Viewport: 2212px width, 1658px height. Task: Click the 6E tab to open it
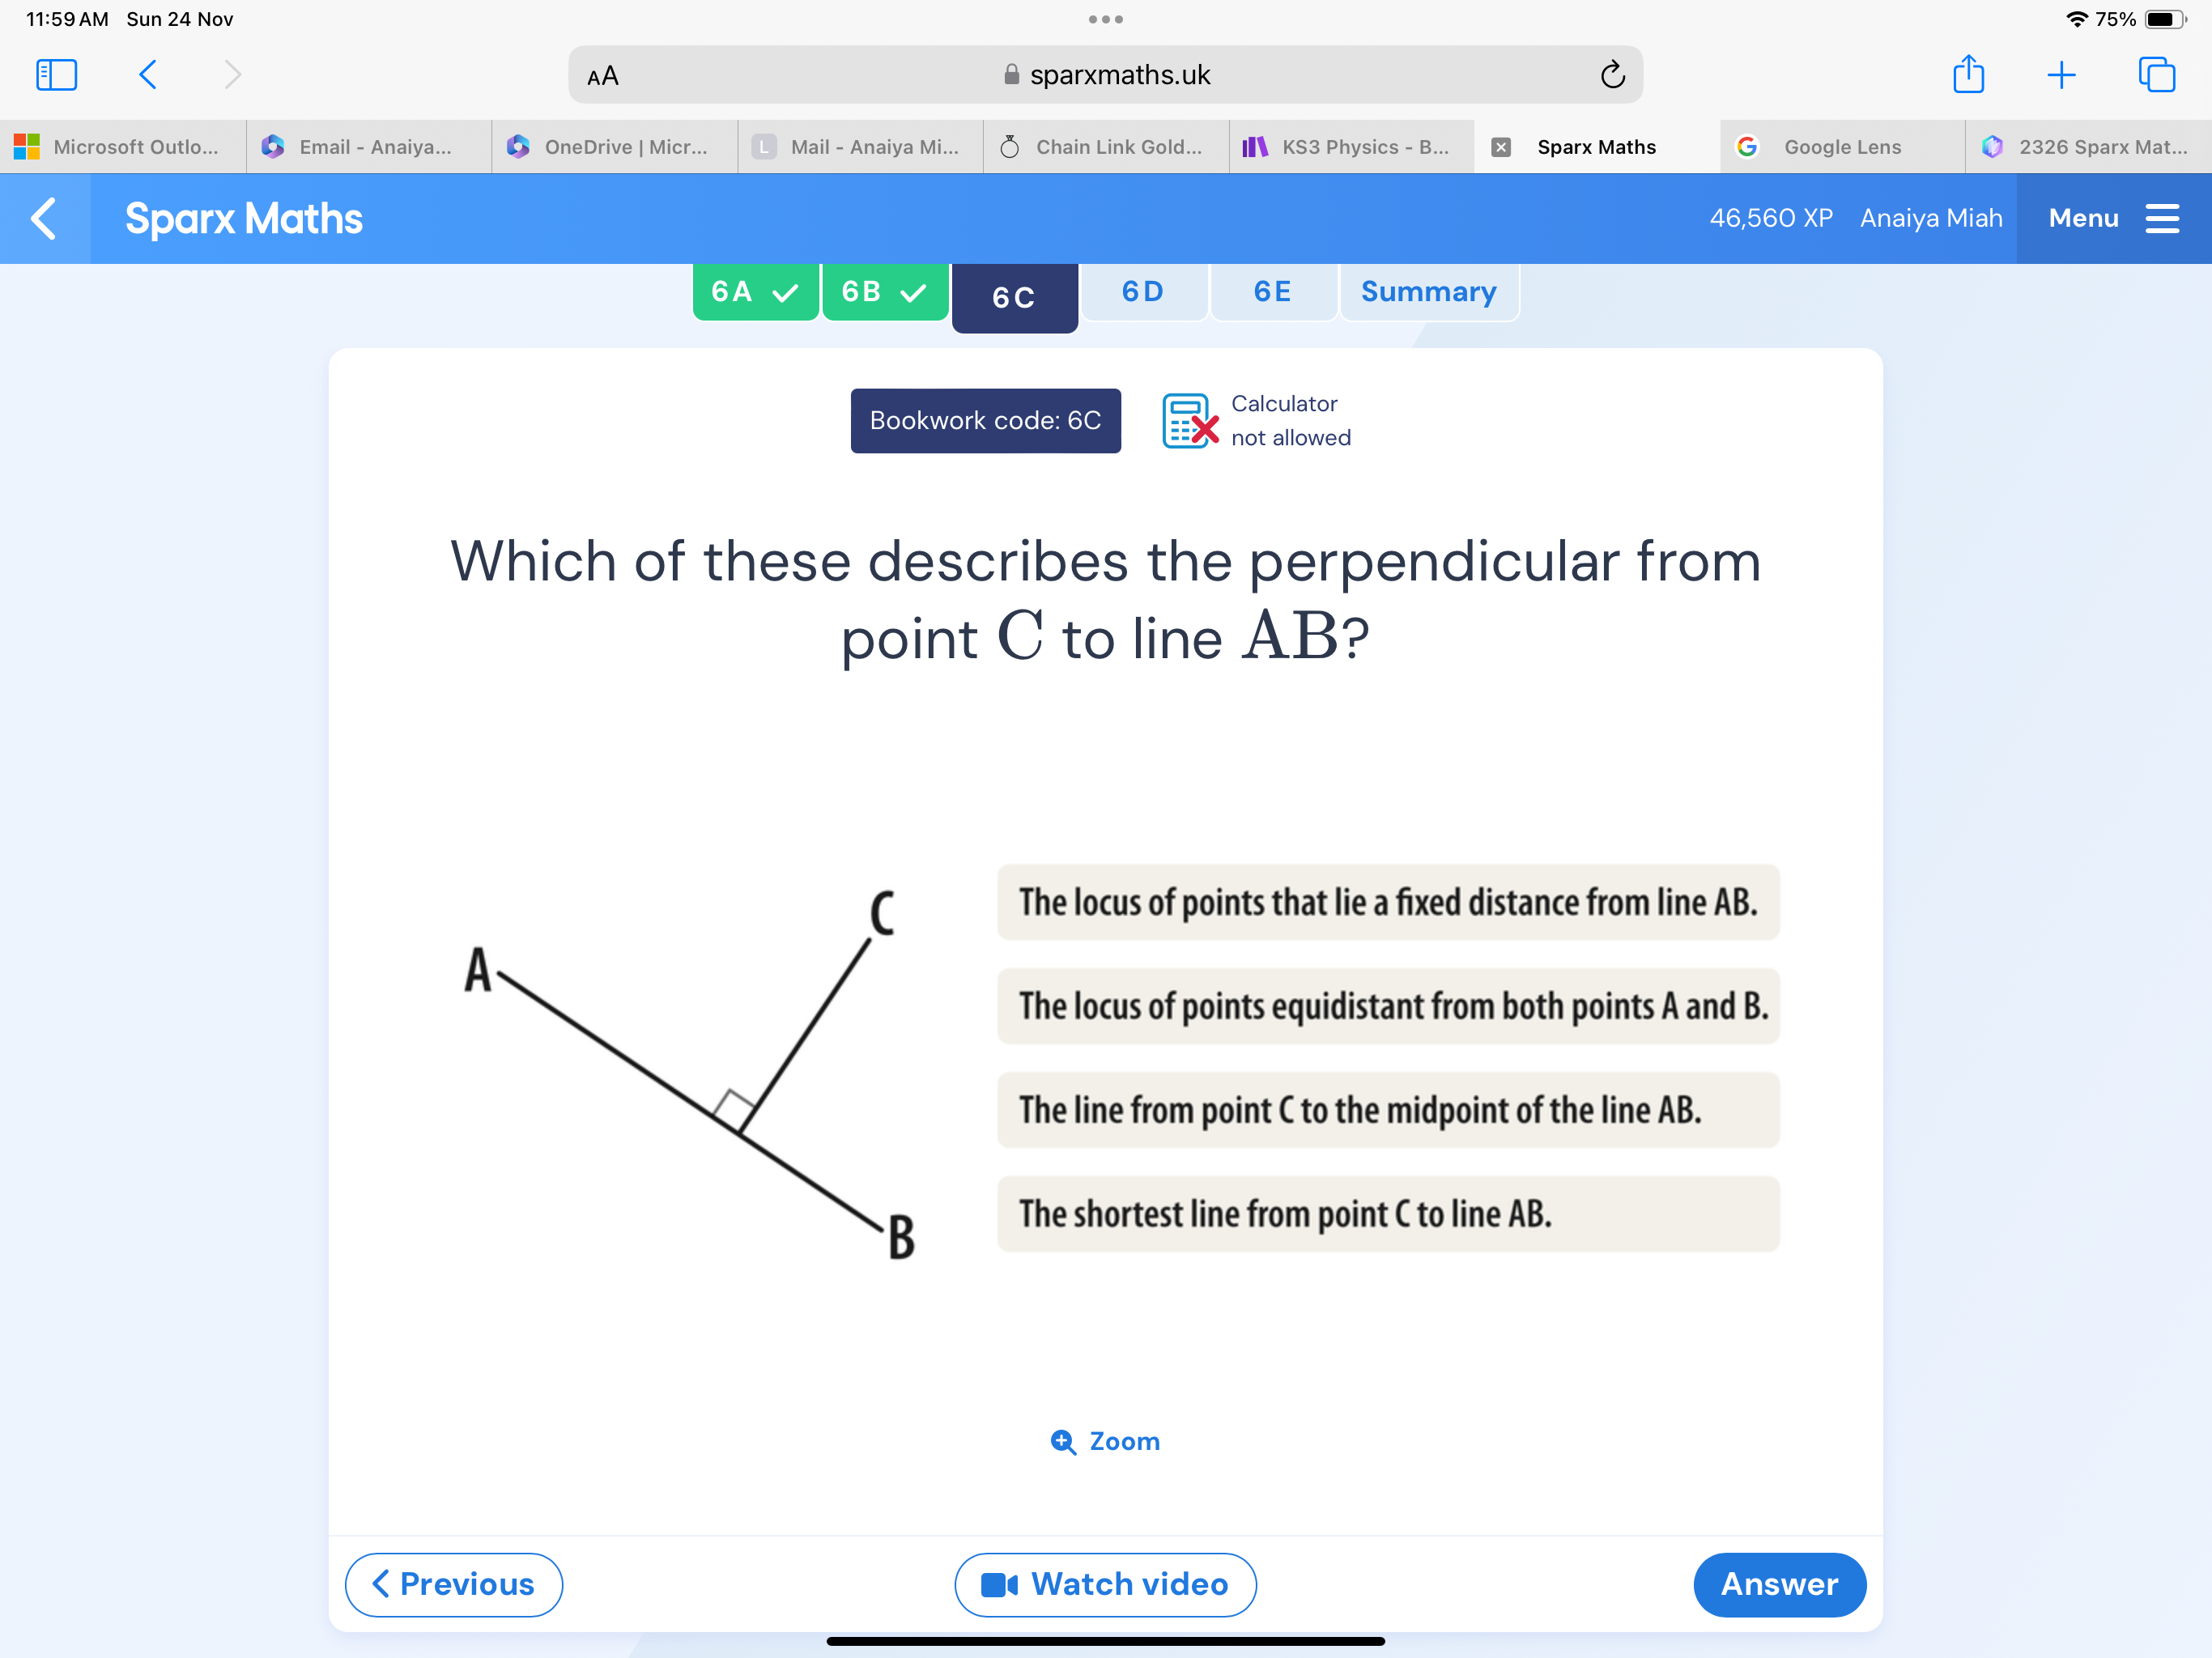click(x=1275, y=292)
